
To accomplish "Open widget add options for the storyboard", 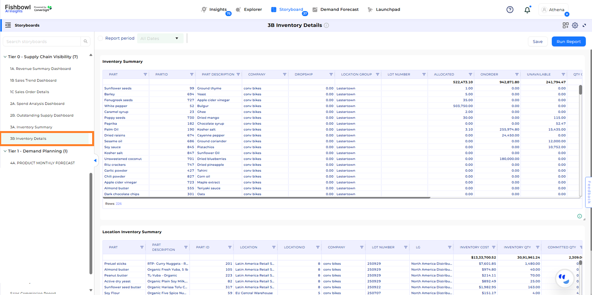I will [x=565, y=25].
